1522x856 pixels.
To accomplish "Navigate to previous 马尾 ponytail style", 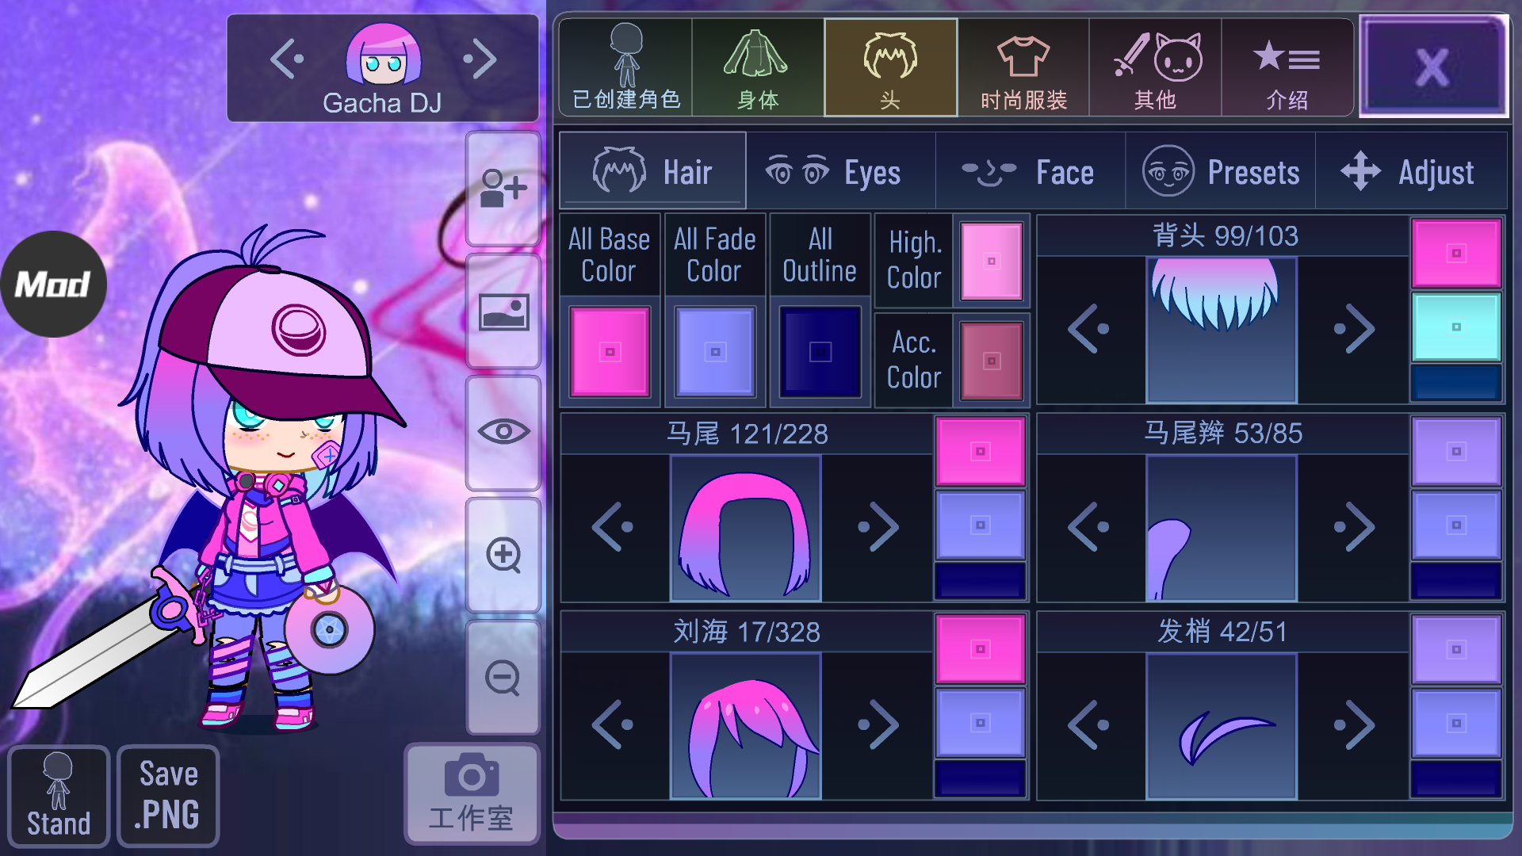I will 618,525.
